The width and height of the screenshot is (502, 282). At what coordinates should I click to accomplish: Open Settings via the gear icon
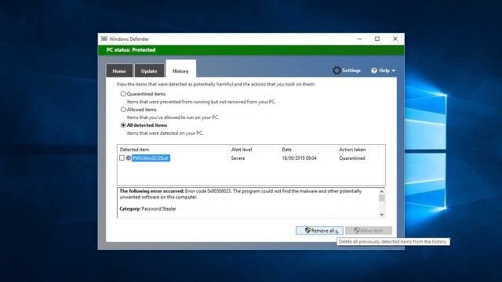coord(336,70)
